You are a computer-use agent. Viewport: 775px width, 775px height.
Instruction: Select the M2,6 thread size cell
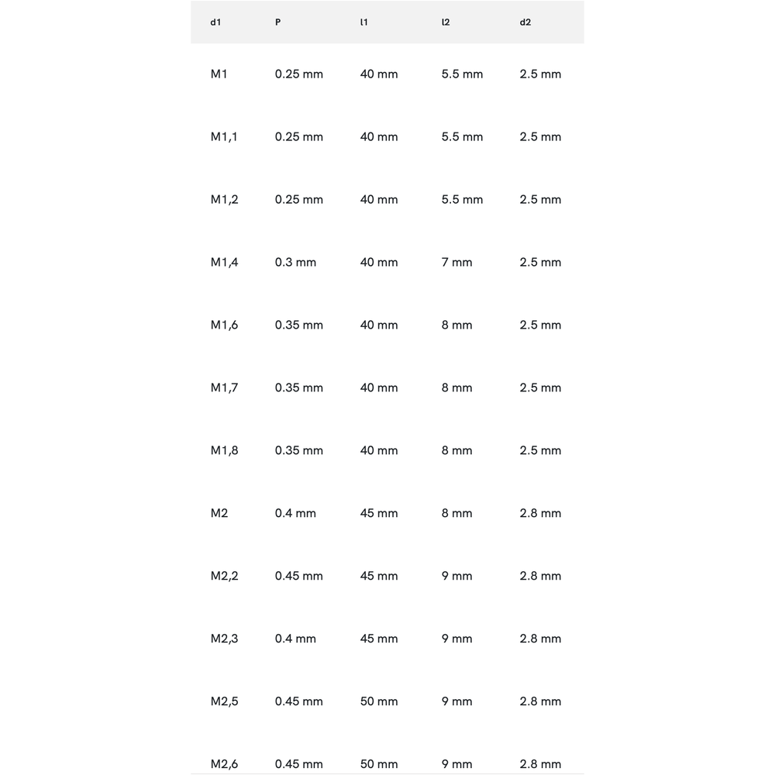[x=224, y=764]
